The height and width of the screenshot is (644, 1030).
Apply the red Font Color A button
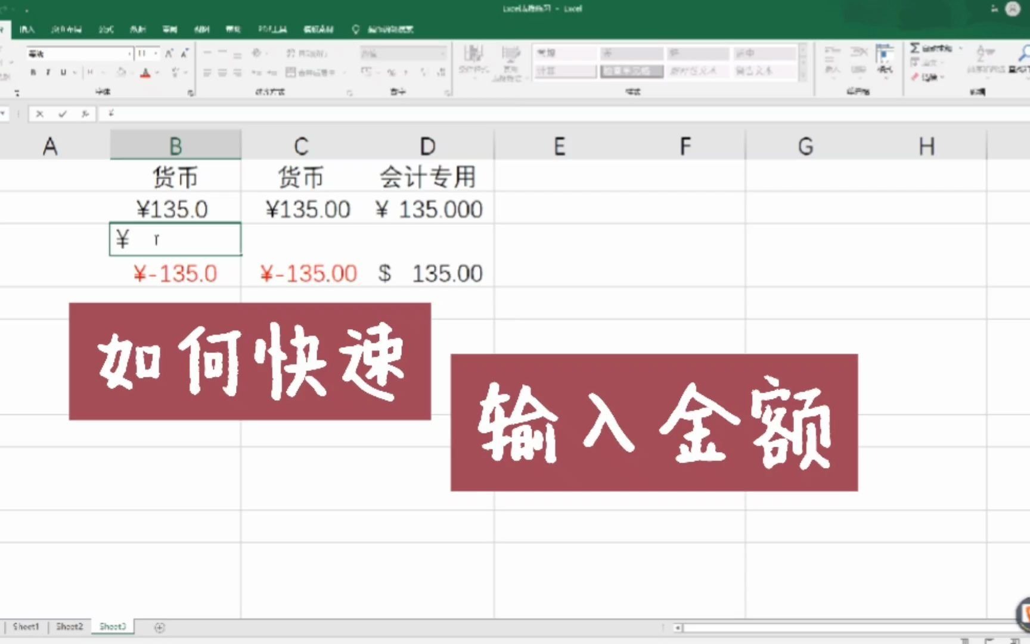(145, 73)
